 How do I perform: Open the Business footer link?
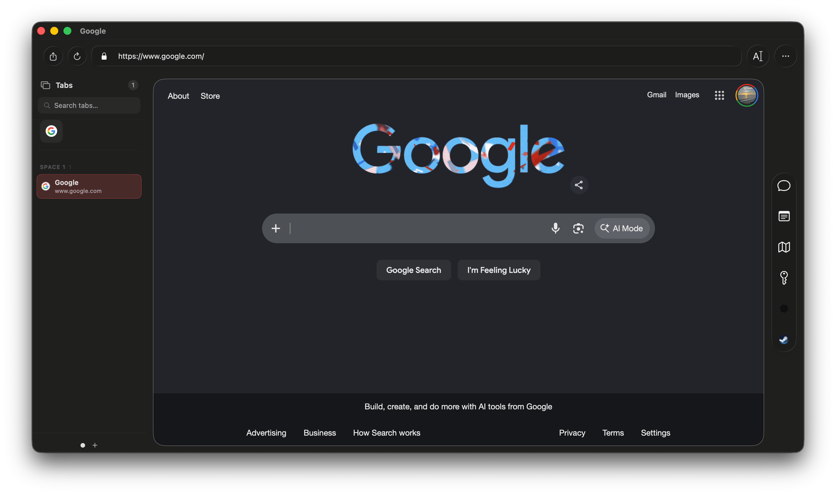319,432
